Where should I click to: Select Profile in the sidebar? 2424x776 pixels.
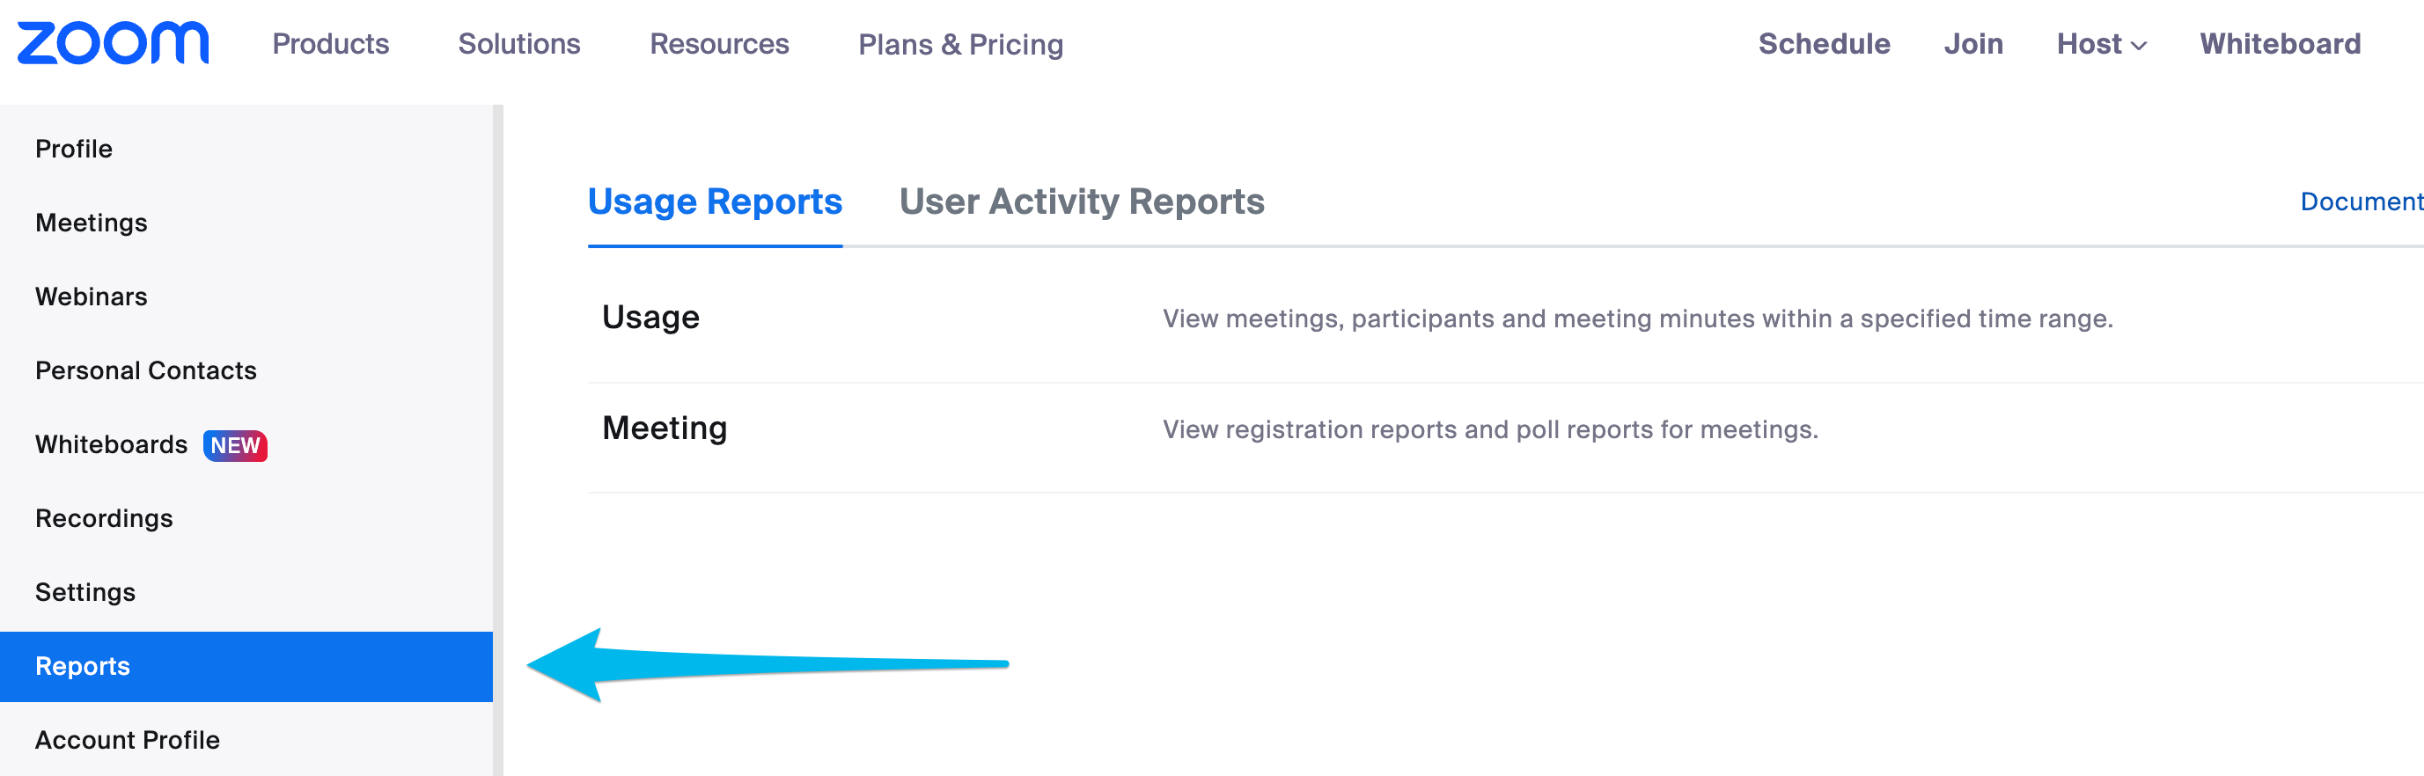(x=73, y=149)
